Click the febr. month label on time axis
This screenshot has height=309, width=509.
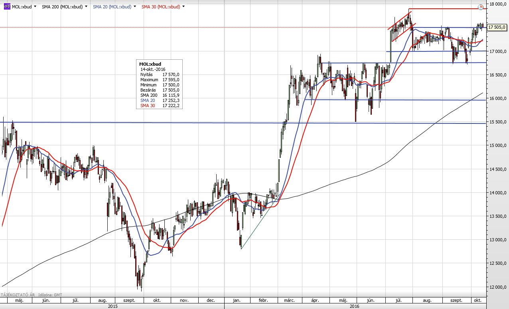(x=263, y=300)
